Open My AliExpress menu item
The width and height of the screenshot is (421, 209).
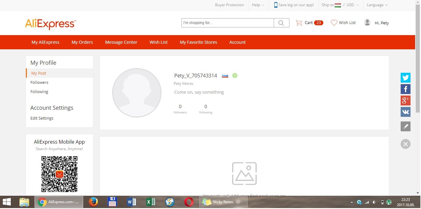click(x=45, y=42)
